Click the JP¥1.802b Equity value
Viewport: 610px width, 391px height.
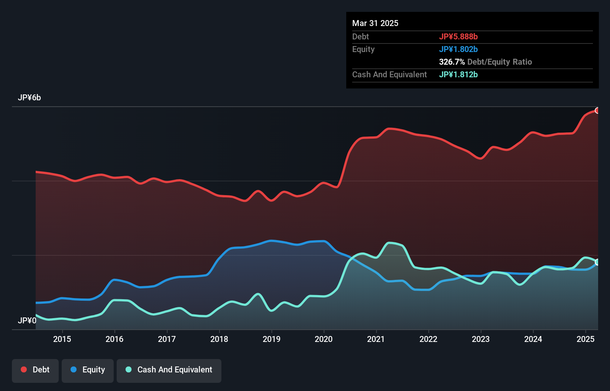pos(458,49)
